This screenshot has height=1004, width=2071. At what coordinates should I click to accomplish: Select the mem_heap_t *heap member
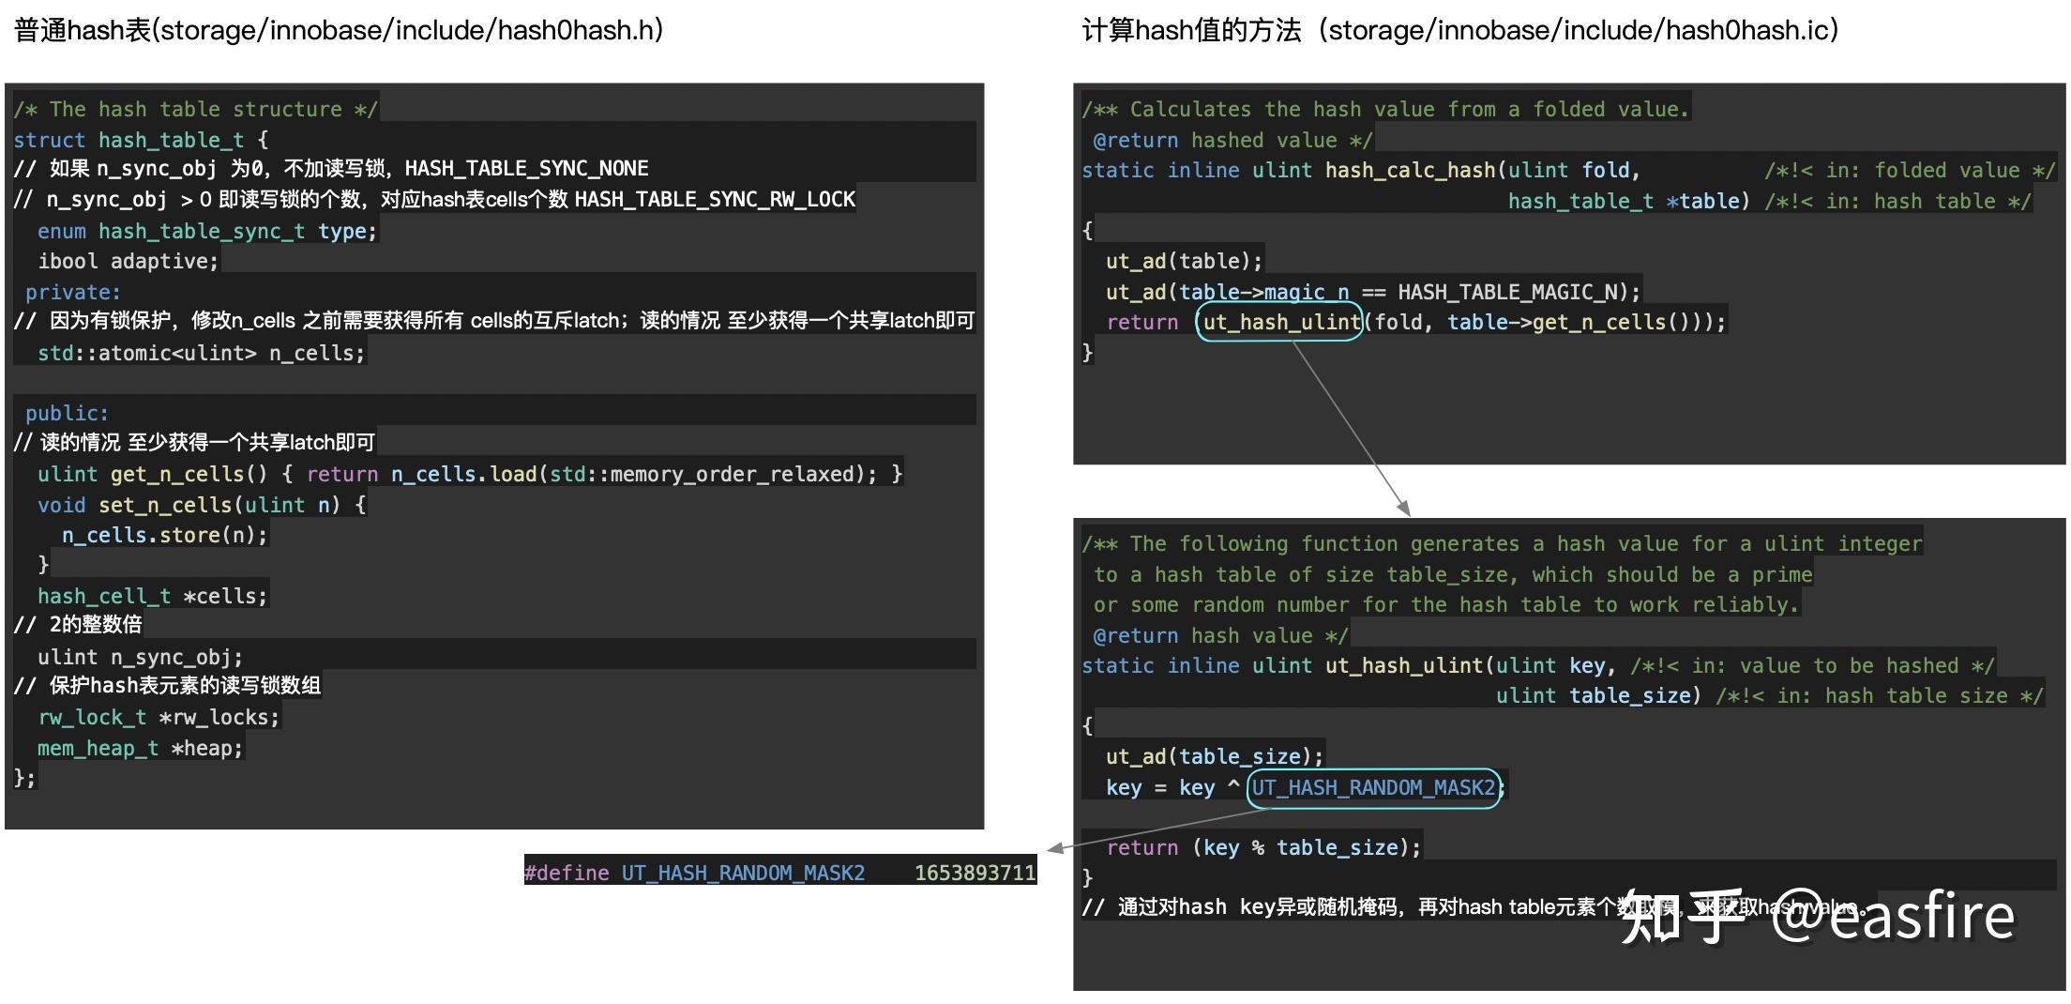(x=139, y=748)
